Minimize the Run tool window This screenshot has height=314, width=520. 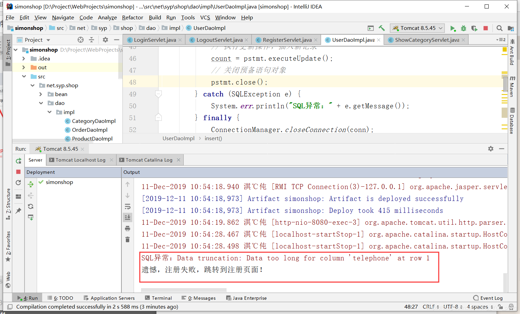click(502, 149)
